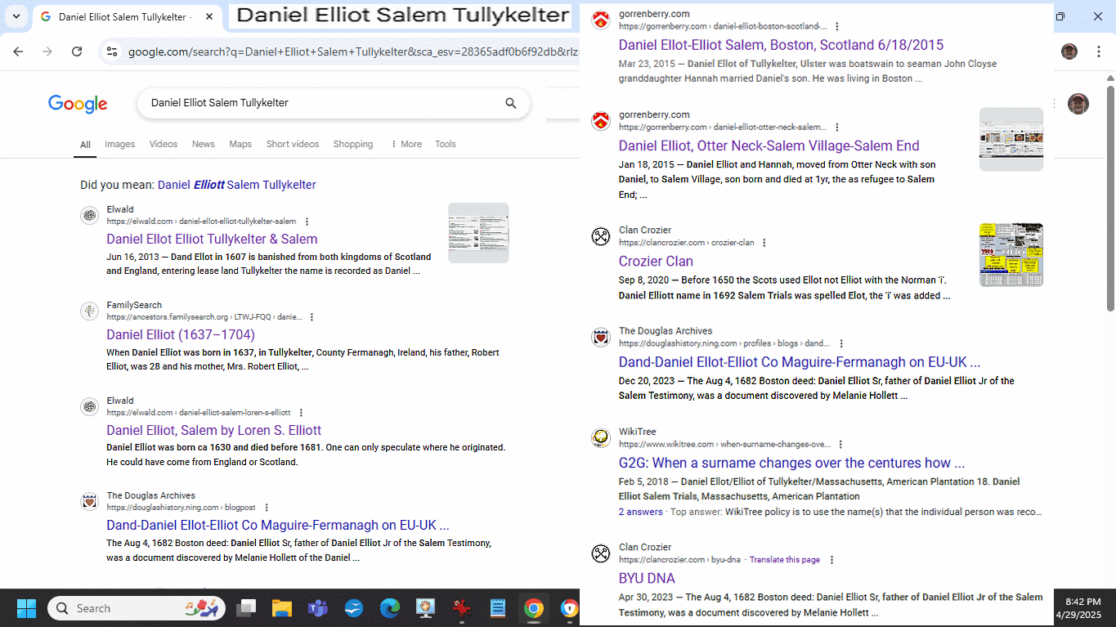
Task: Click the Windows taskbar Search box
Action: pos(137,608)
